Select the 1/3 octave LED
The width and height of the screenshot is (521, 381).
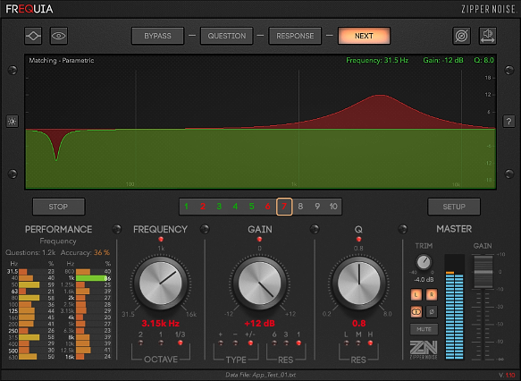coord(181,343)
